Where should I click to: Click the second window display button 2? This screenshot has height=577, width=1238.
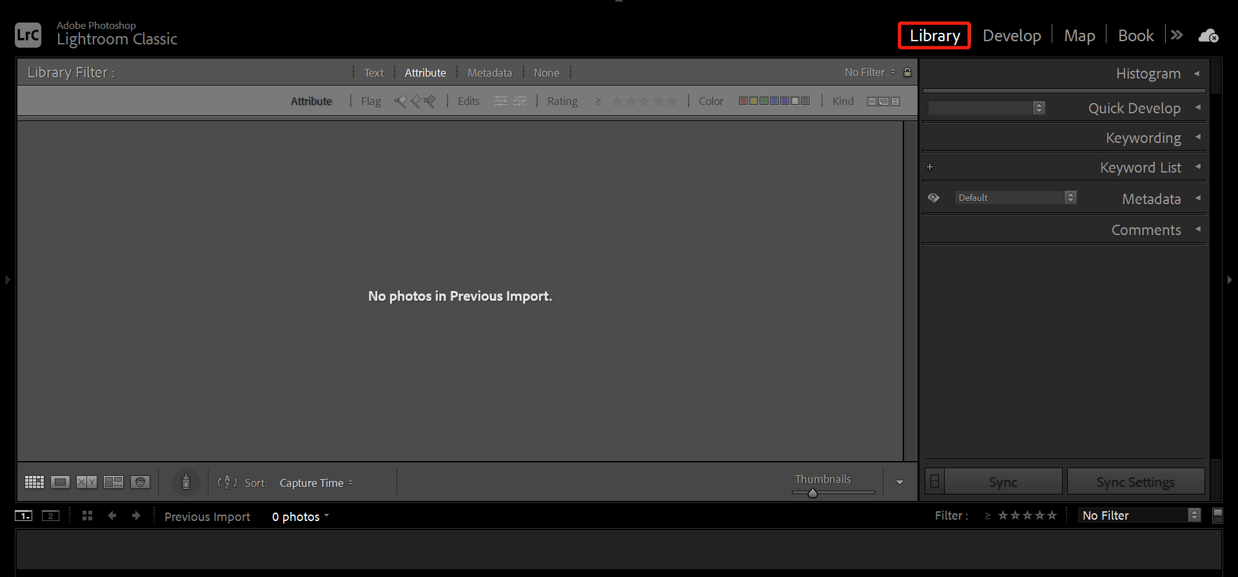tap(50, 516)
